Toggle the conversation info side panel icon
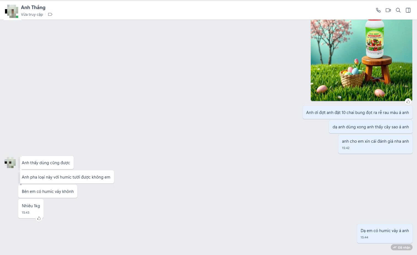417x255 pixels. (408, 10)
